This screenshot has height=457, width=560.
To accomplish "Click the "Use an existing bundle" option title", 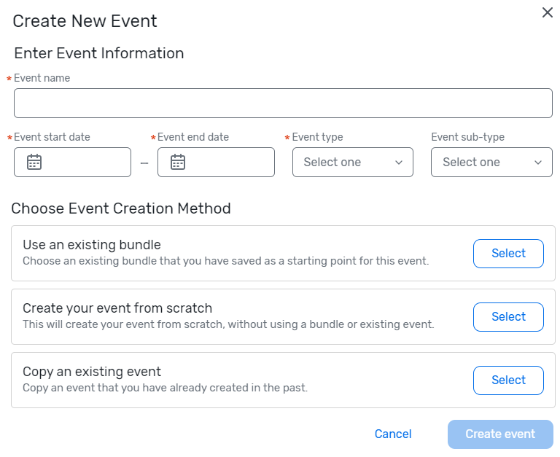I will 92,245.
